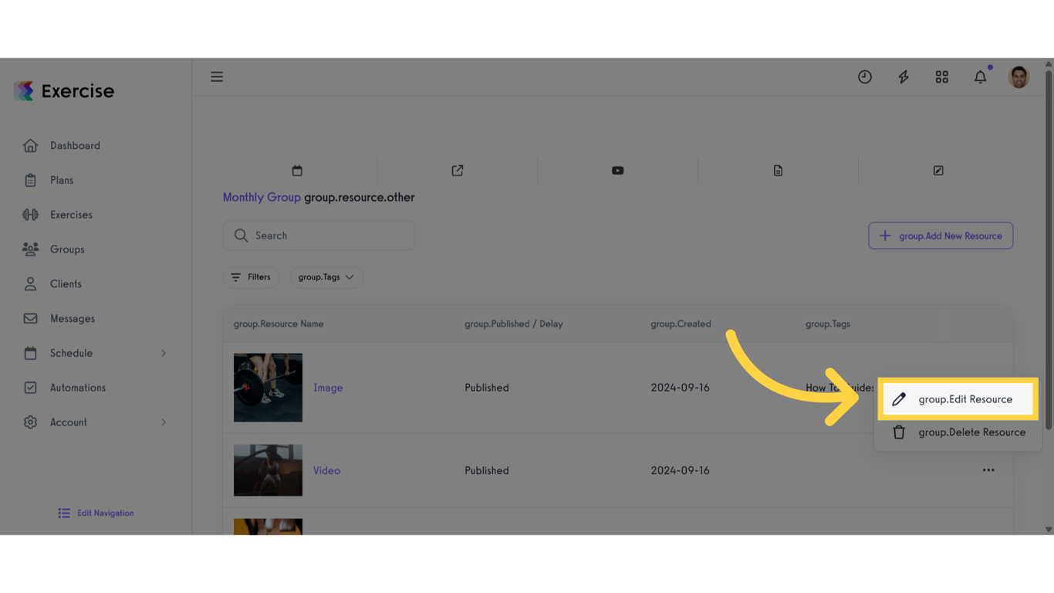This screenshot has width=1054, height=593.
Task: Open the history clock icon in header
Action: (x=864, y=76)
